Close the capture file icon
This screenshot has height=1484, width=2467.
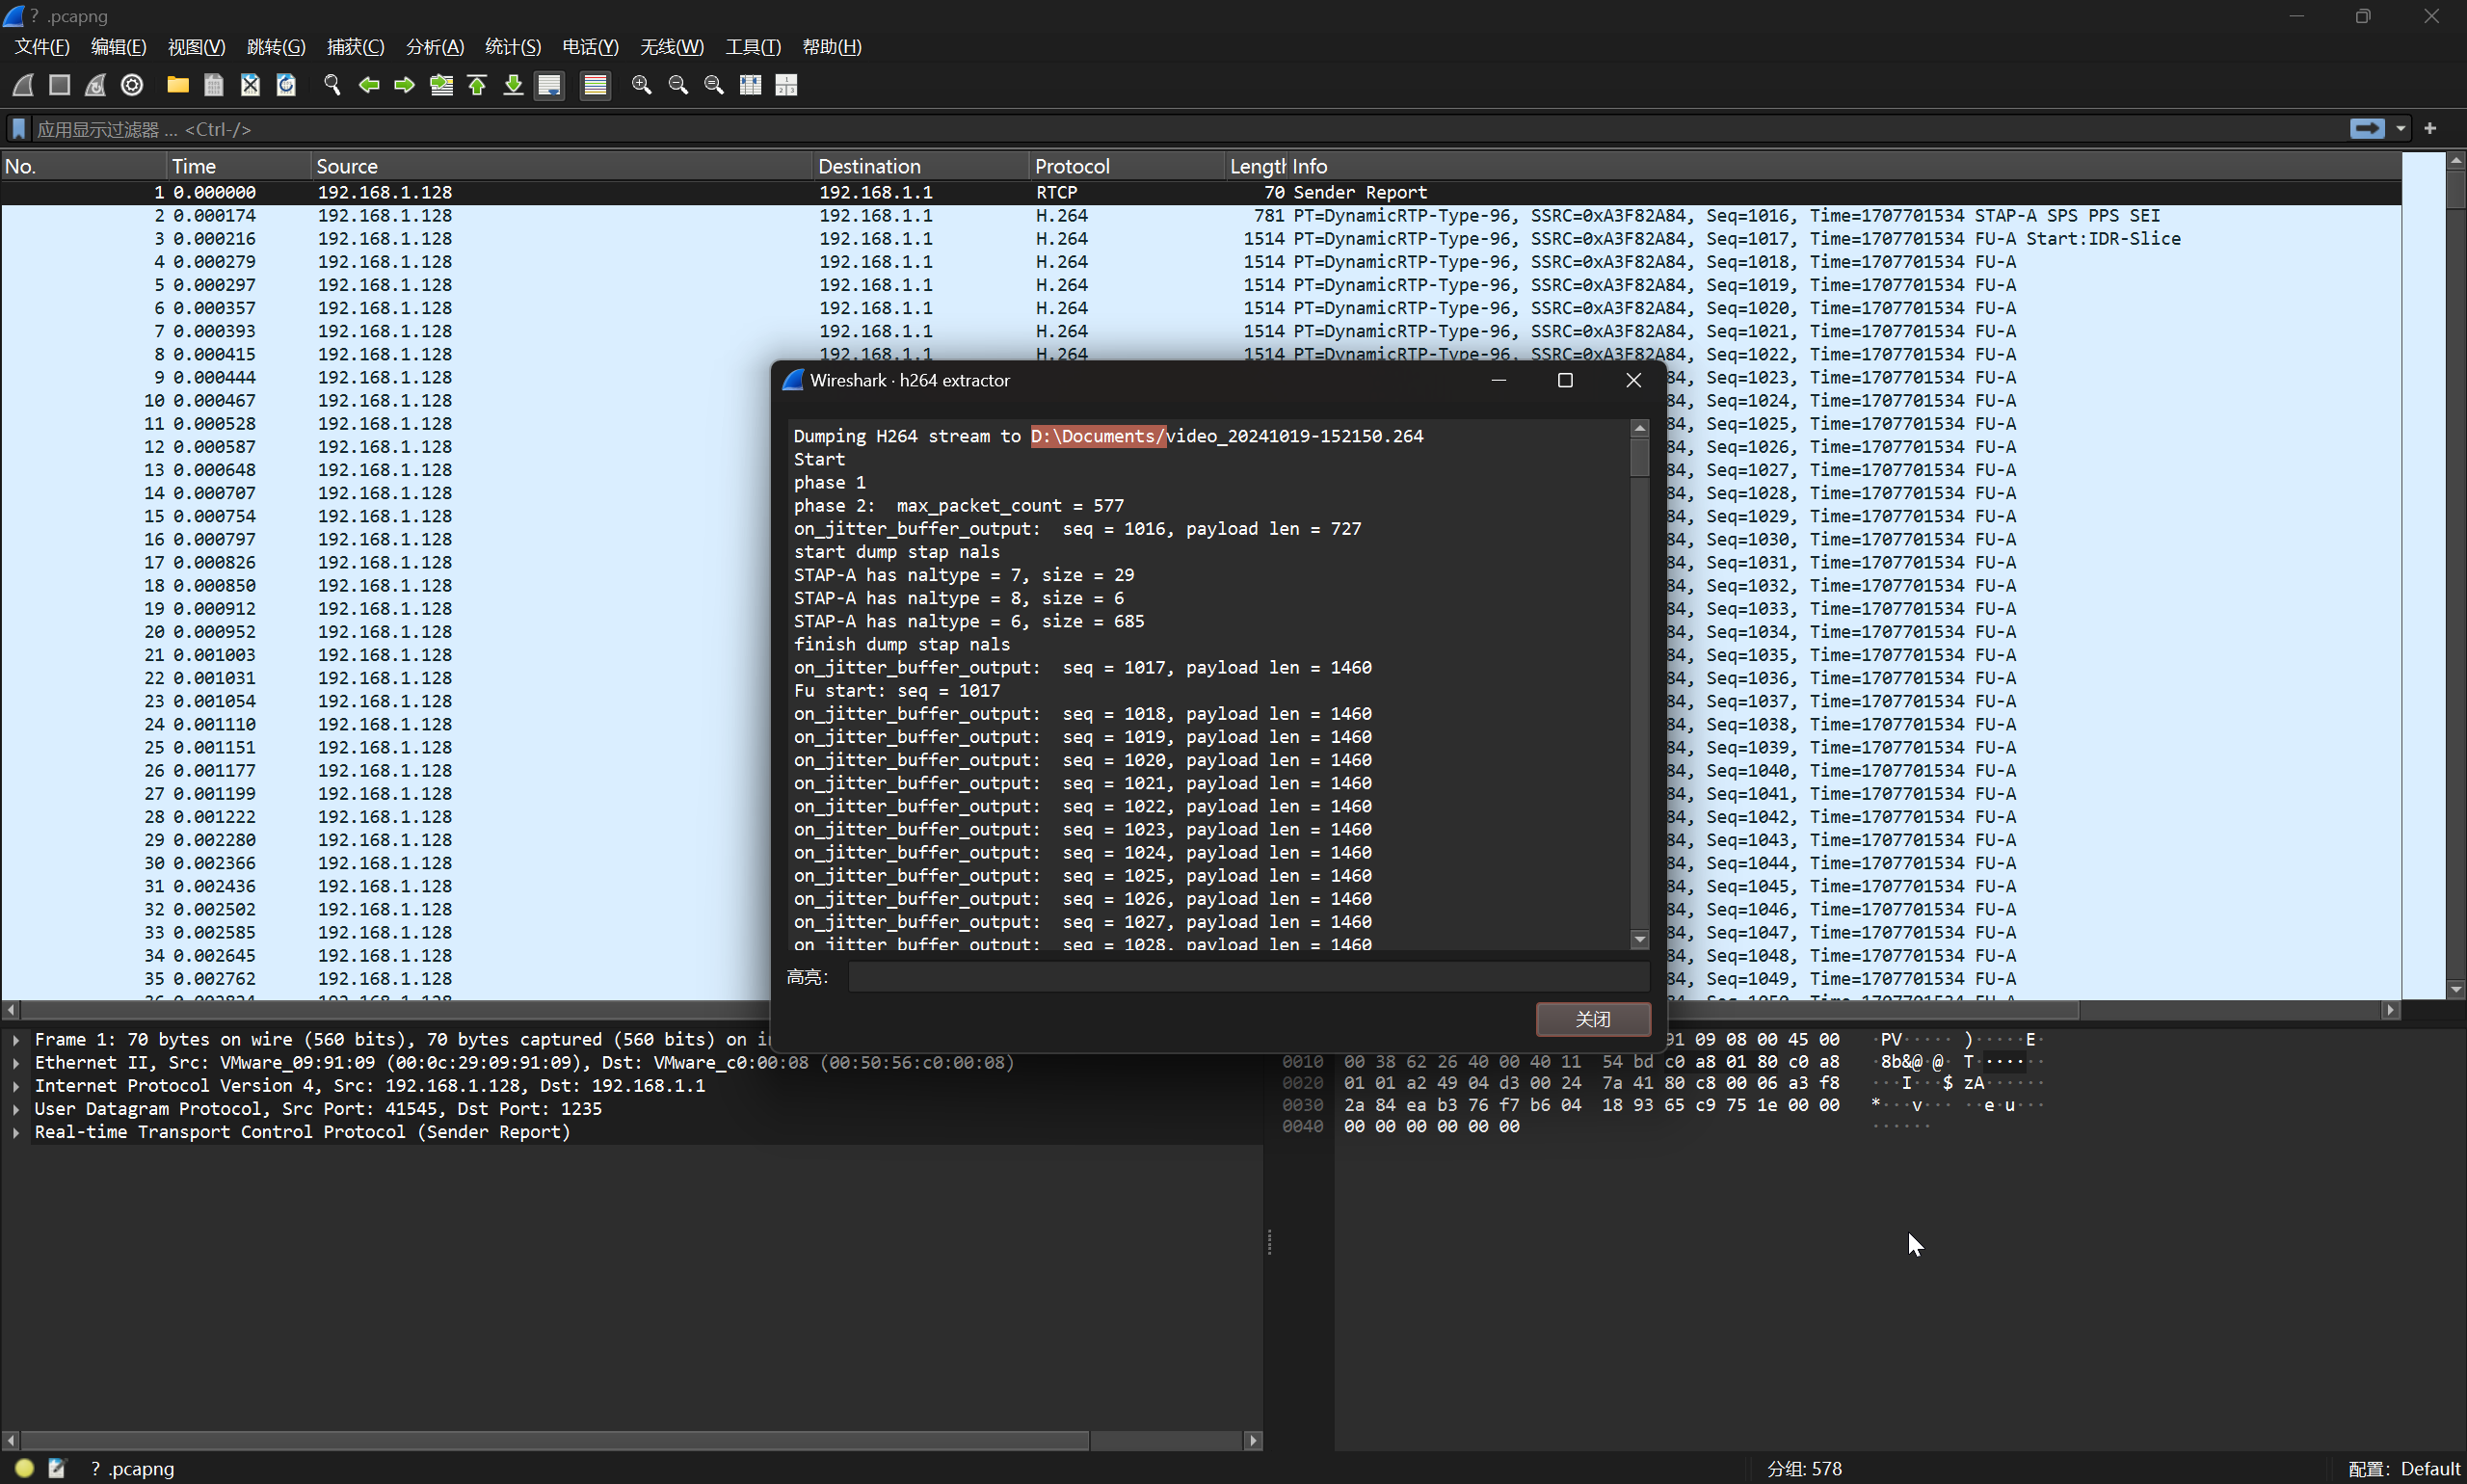[x=250, y=85]
